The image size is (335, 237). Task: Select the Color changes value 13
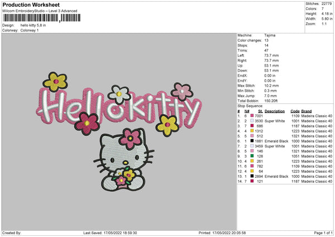coord(266,40)
